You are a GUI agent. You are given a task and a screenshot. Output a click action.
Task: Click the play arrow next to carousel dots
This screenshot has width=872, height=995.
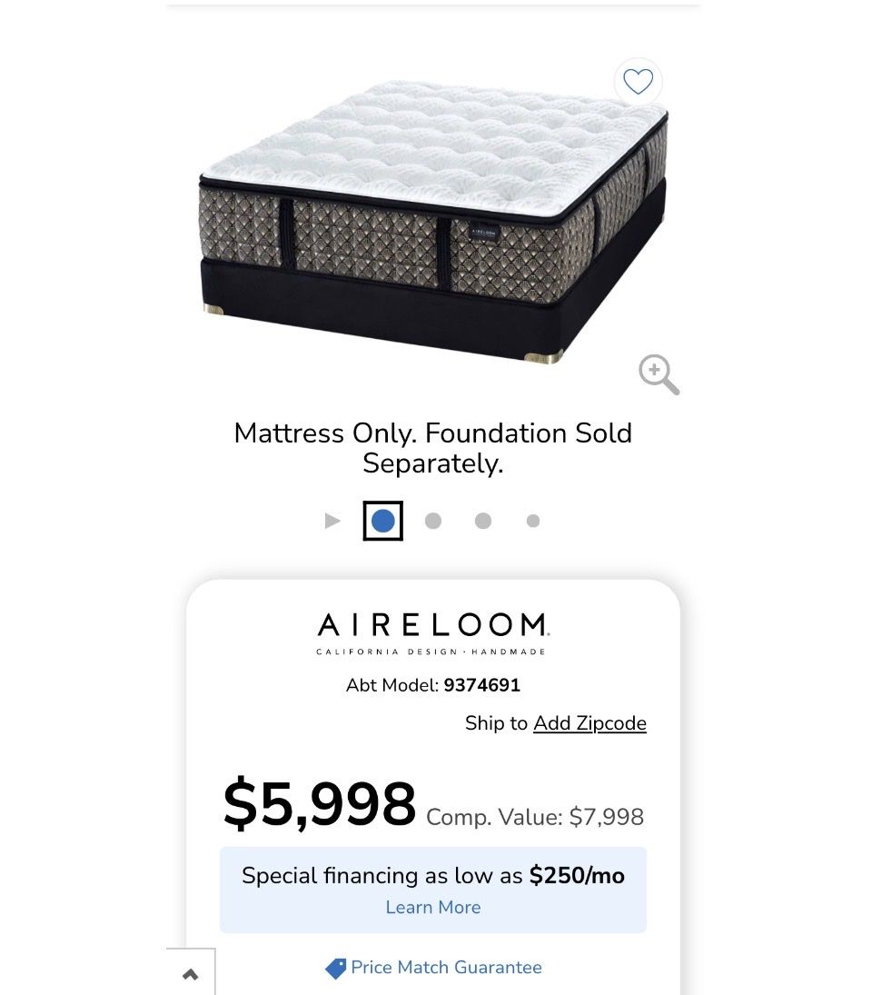click(333, 521)
